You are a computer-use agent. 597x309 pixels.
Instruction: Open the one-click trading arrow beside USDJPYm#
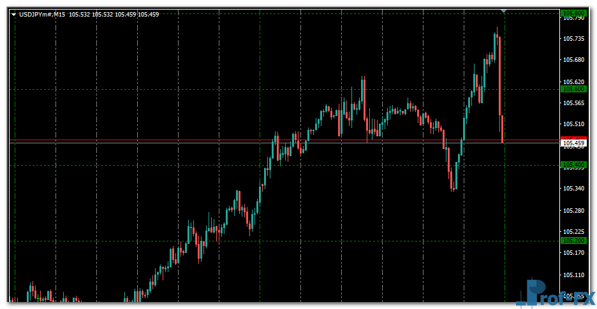pos(13,15)
